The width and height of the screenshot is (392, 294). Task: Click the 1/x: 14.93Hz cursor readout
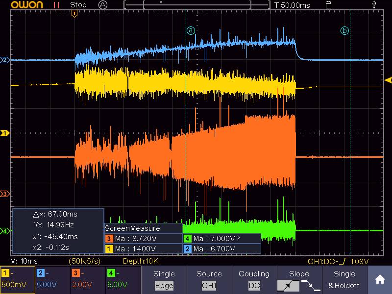coord(53,225)
